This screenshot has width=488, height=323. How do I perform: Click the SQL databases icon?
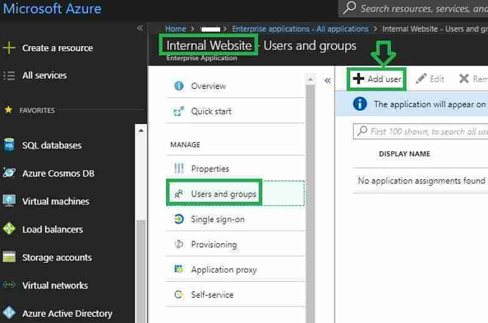9,145
